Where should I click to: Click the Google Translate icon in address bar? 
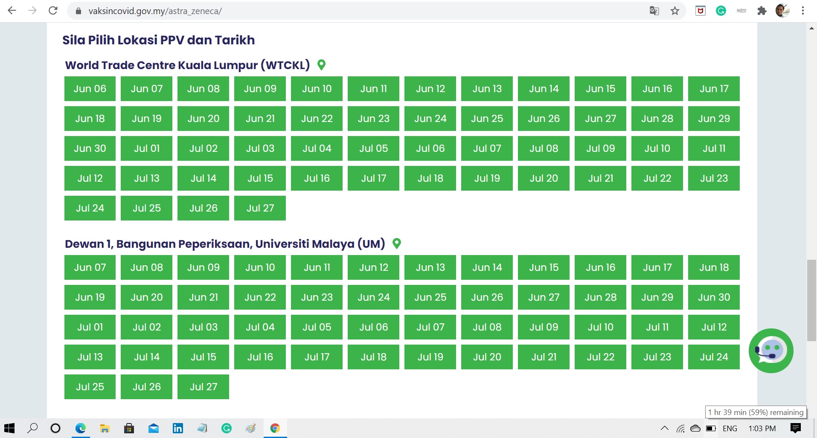click(654, 11)
